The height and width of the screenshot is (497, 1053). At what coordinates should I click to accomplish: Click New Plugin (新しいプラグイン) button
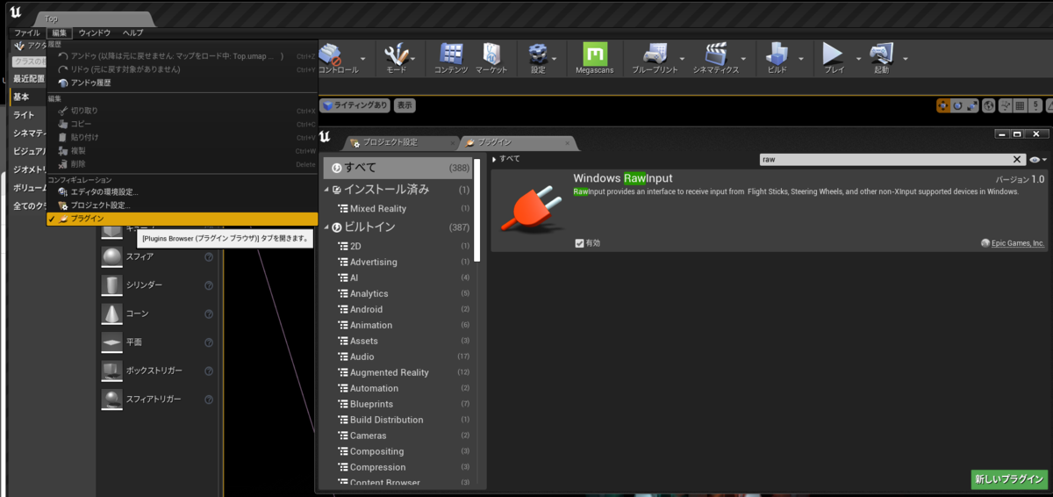[x=1009, y=479]
